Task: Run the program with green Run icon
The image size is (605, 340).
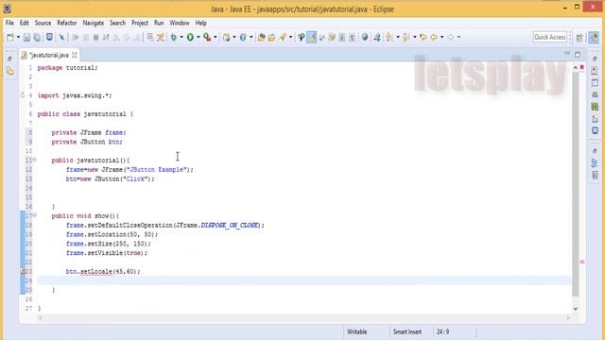Action: tap(190, 37)
